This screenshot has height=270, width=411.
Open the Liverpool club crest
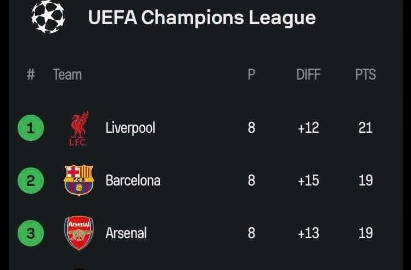point(78,128)
